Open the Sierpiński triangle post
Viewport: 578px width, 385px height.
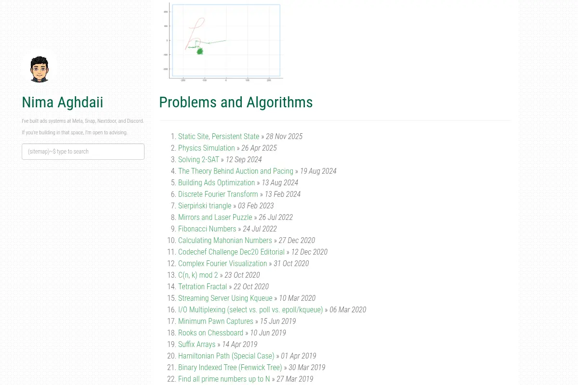point(205,206)
